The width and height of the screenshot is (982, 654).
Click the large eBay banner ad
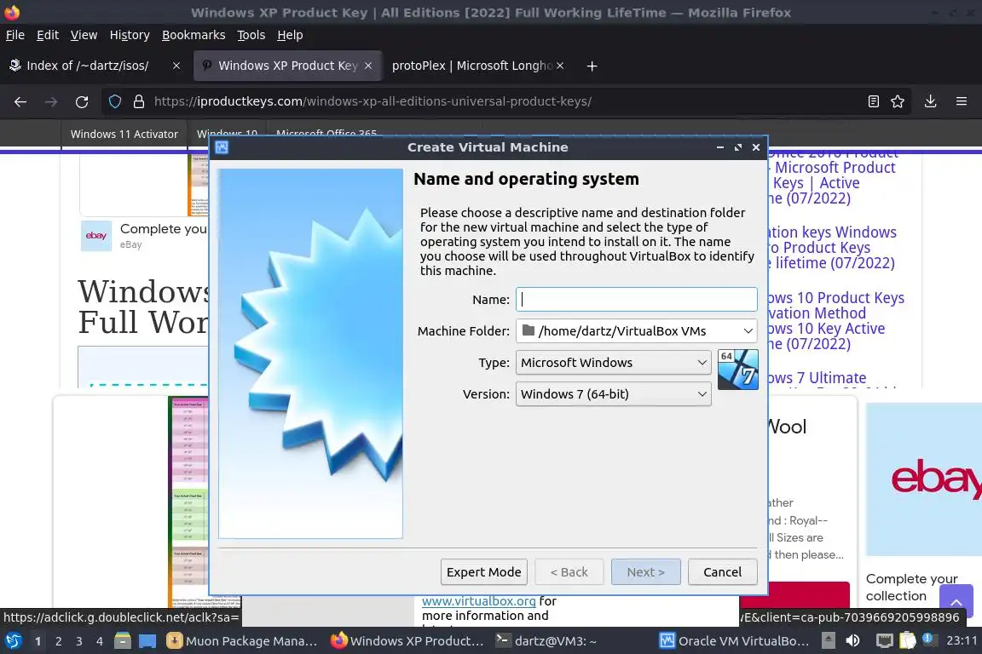coord(924,479)
